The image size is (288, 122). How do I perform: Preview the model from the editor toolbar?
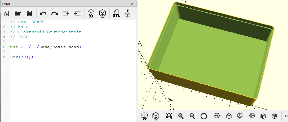(91, 13)
